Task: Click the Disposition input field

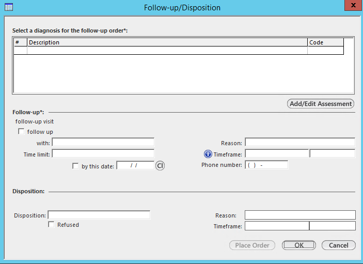Action: pos(99,215)
